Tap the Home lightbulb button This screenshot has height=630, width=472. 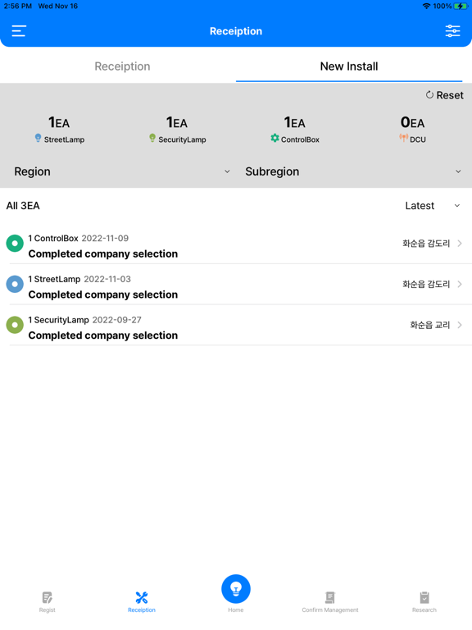(236, 589)
